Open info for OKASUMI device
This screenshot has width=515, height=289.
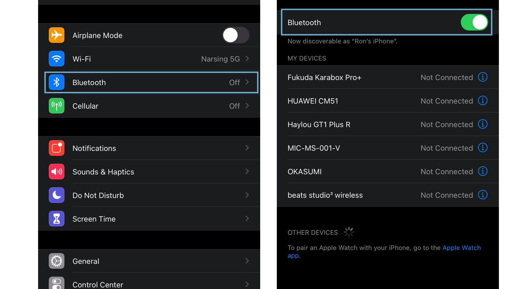tap(483, 171)
